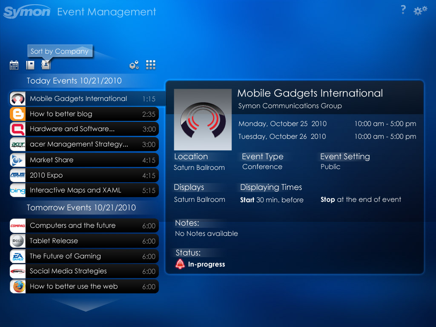The width and height of the screenshot is (436, 327).
Task: Select the acer Management Strategy event
Action: [x=84, y=144]
